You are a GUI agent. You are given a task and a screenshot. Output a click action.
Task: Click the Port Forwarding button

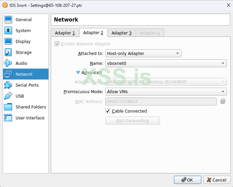(133, 120)
